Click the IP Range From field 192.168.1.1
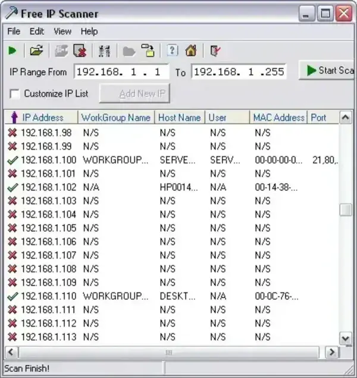 [x=121, y=72]
